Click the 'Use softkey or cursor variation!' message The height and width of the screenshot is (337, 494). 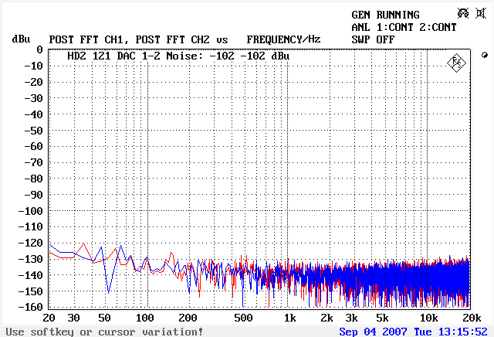tap(105, 332)
